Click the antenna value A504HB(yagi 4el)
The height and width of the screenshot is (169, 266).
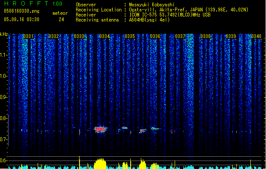click(x=149, y=20)
